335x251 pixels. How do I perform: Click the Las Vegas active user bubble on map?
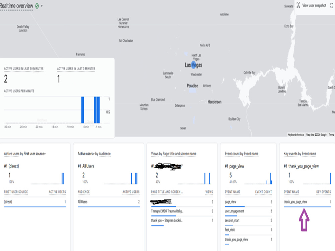coord(194,65)
